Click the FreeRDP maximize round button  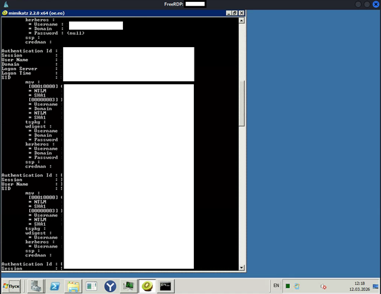point(367,4)
